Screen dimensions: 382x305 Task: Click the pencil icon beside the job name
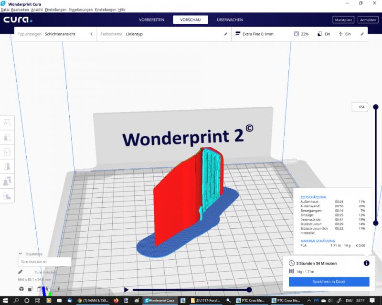coord(21,272)
